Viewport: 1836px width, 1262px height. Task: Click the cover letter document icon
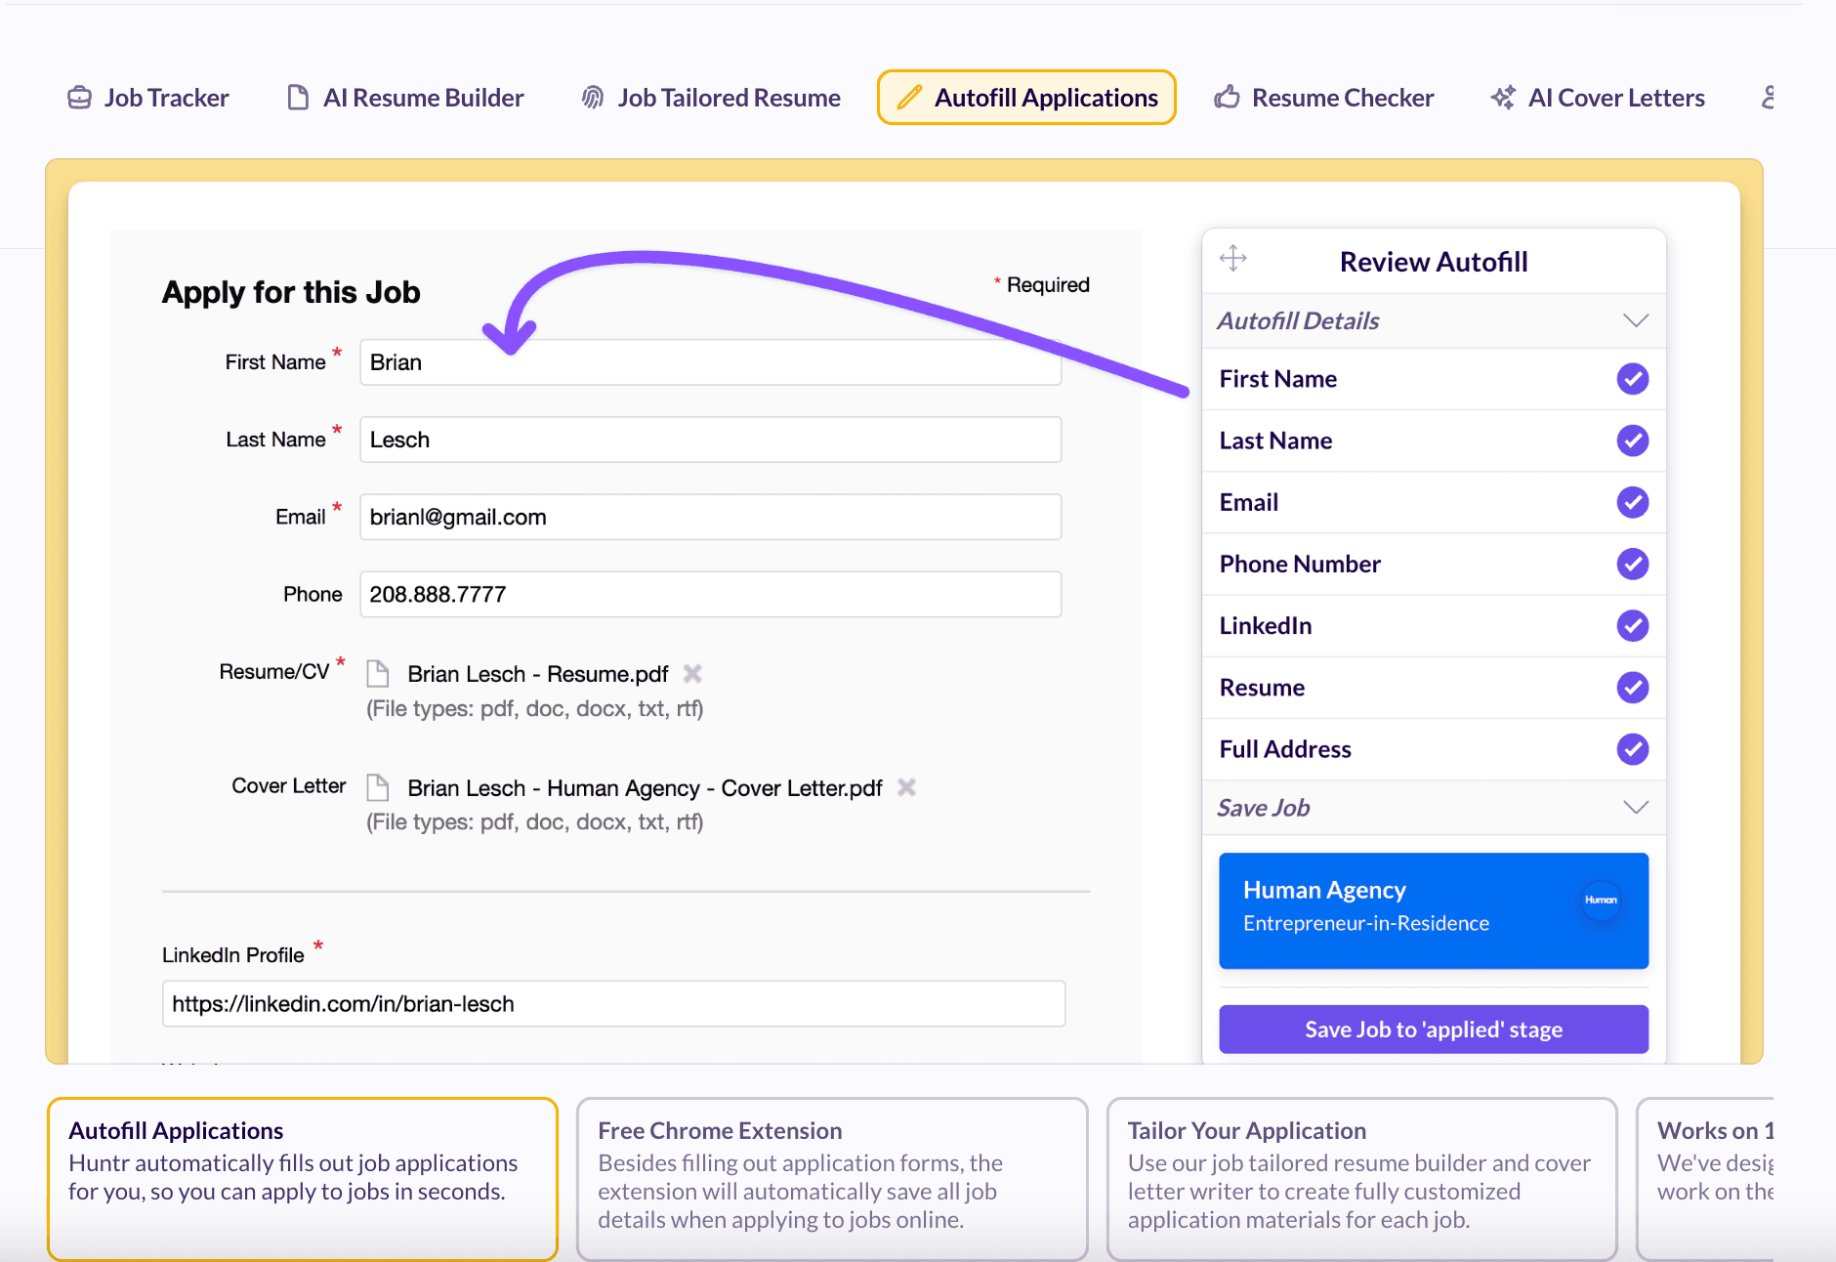[x=378, y=787]
